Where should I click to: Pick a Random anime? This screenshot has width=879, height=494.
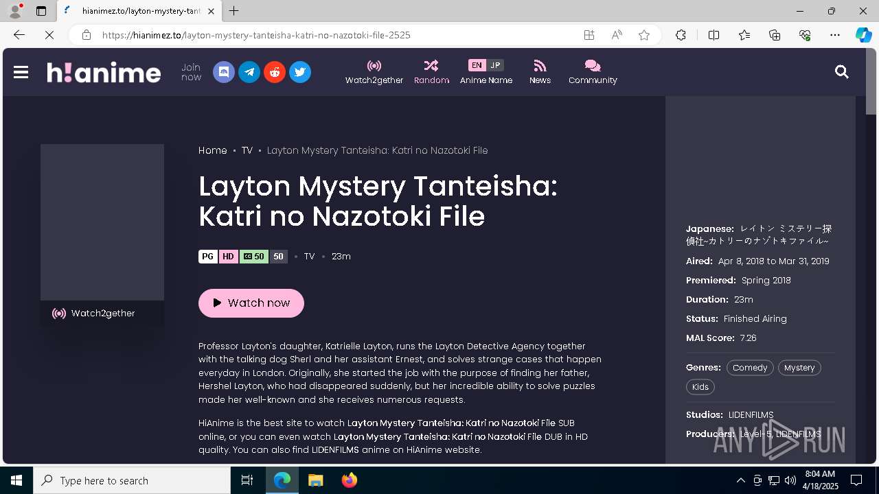click(431, 72)
